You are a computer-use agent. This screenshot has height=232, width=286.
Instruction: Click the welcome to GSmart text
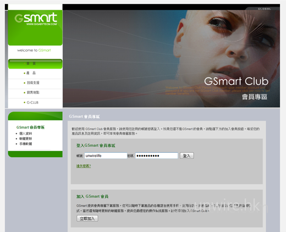coord(34,50)
